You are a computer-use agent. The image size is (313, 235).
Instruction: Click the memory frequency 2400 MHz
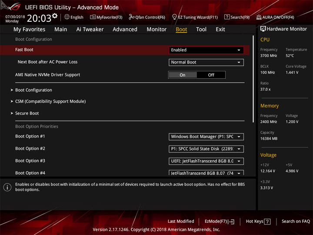pyautogui.click(x=269, y=122)
